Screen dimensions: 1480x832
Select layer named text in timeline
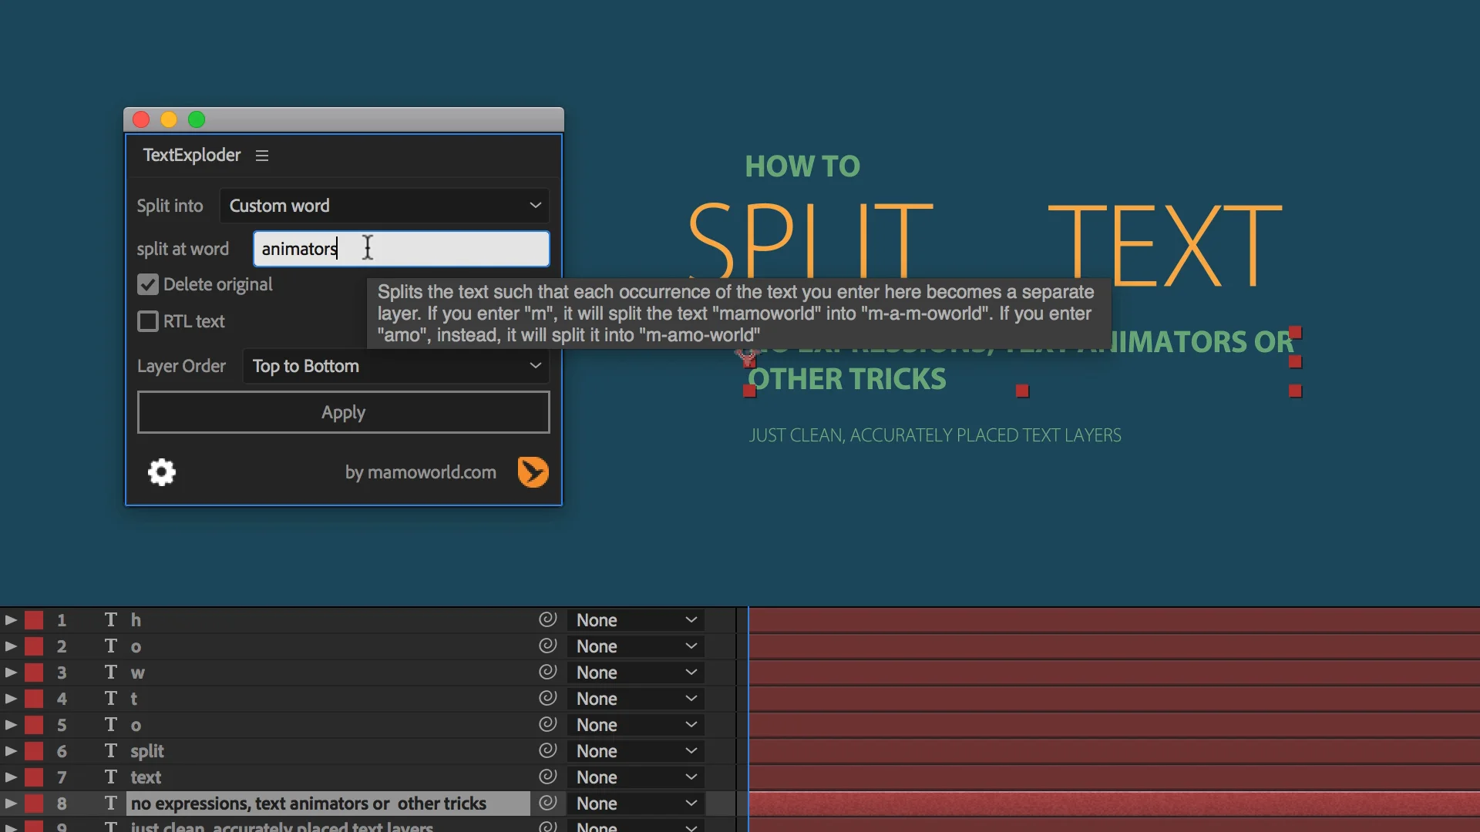(146, 777)
